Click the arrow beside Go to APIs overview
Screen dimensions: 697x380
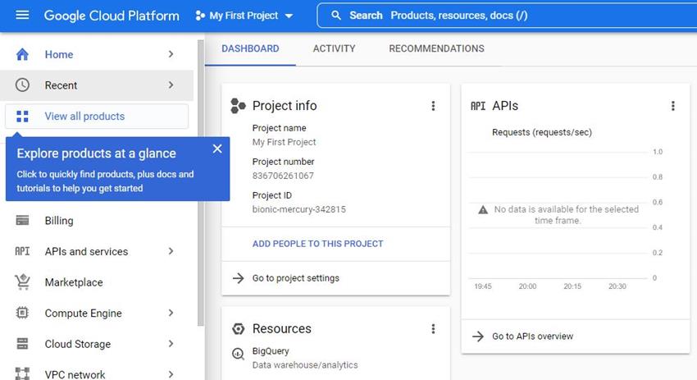click(x=478, y=337)
